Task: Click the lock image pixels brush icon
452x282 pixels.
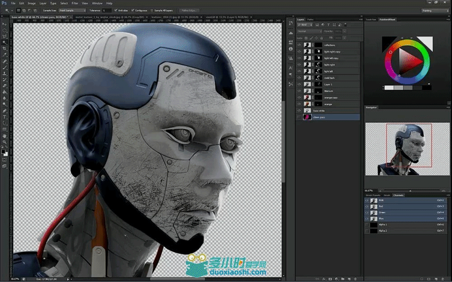Action: tap(311, 38)
